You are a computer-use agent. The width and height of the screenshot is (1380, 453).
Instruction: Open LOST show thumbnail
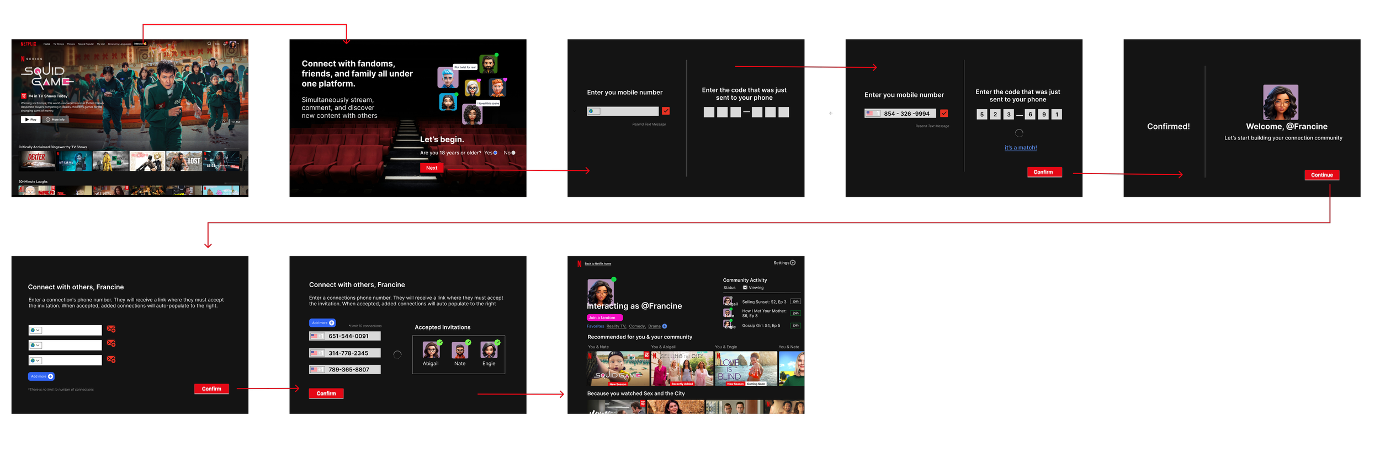(184, 161)
